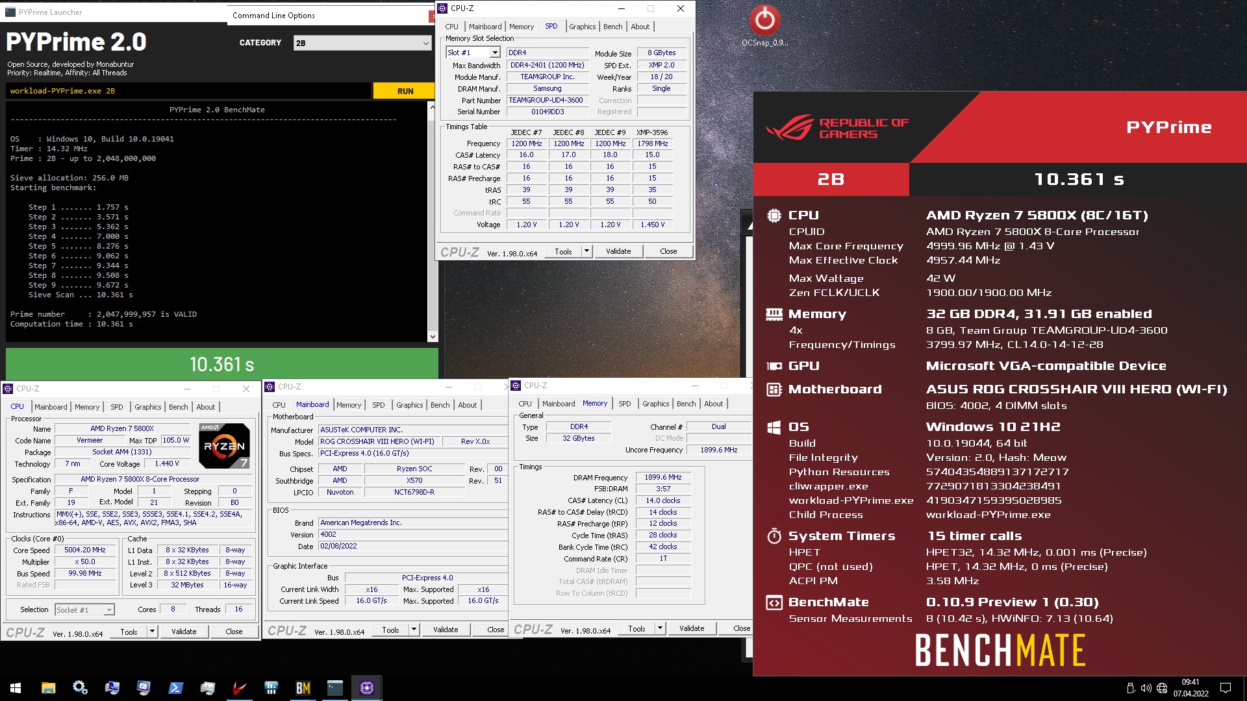The height and width of the screenshot is (701, 1247).
Task: Click the CAS# Latency 14.0 clocks value
Action: point(663,500)
